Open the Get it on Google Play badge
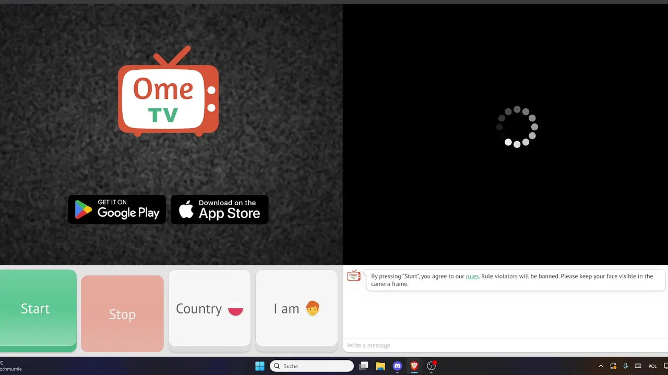This screenshot has height=375, width=668. click(x=117, y=209)
